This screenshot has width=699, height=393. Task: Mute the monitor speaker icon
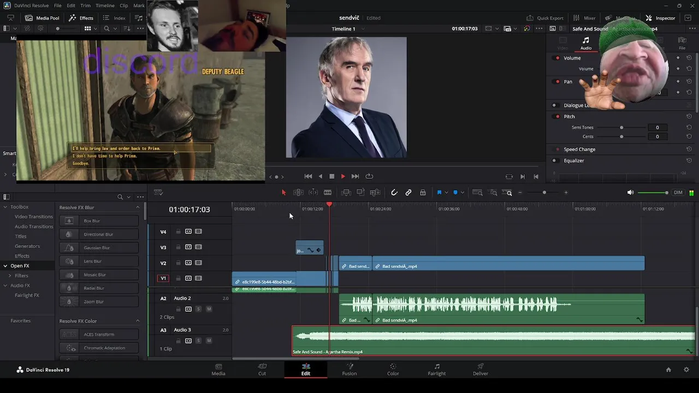pos(631,193)
